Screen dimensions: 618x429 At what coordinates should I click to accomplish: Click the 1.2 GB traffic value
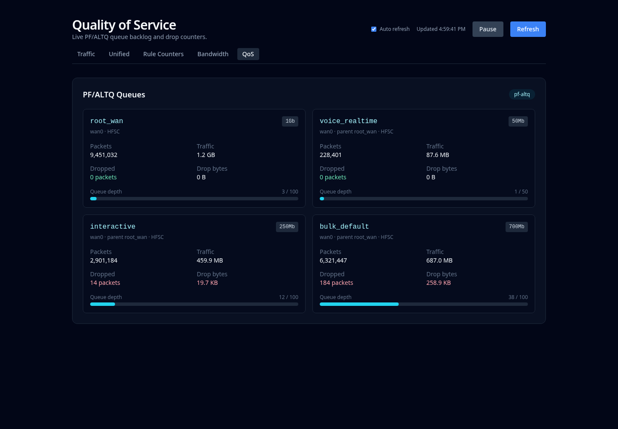tap(206, 155)
